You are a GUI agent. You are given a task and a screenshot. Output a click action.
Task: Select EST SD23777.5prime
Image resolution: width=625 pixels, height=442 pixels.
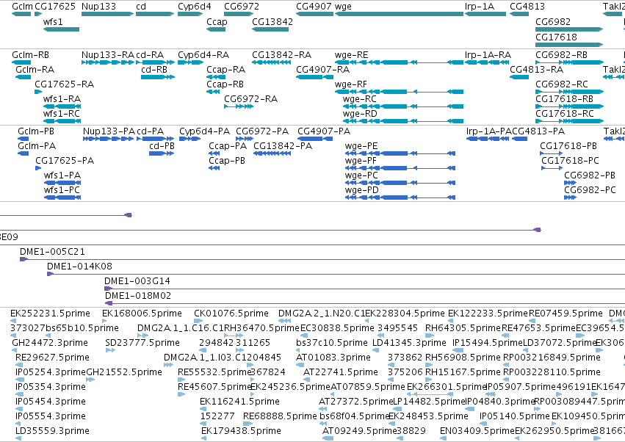(110, 350)
